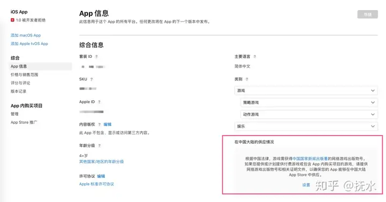Click 设置 in China mainland availability box
Viewport: 386px width, 202px height.
306,185
